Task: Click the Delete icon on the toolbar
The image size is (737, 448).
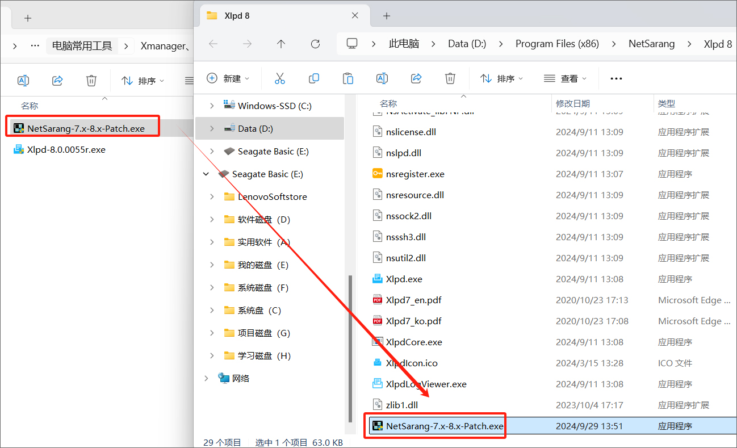Action: (450, 78)
